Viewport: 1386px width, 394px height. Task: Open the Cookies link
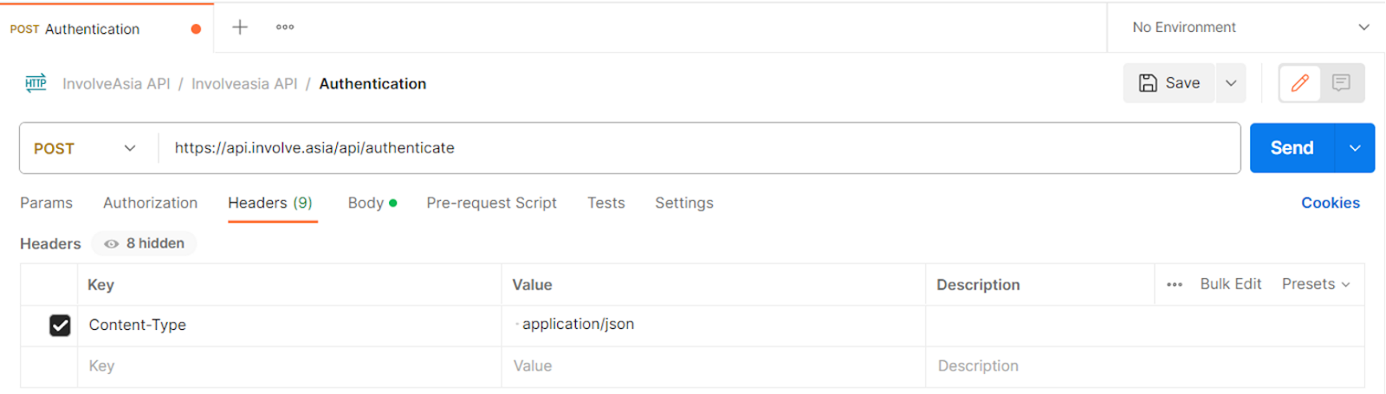point(1330,203)
